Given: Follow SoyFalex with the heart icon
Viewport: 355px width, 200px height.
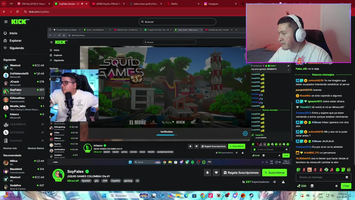Looking at the screenshot, I should [216, 173].
